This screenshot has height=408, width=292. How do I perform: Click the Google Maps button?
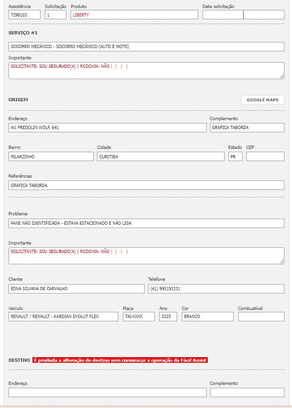click(262, 100)
